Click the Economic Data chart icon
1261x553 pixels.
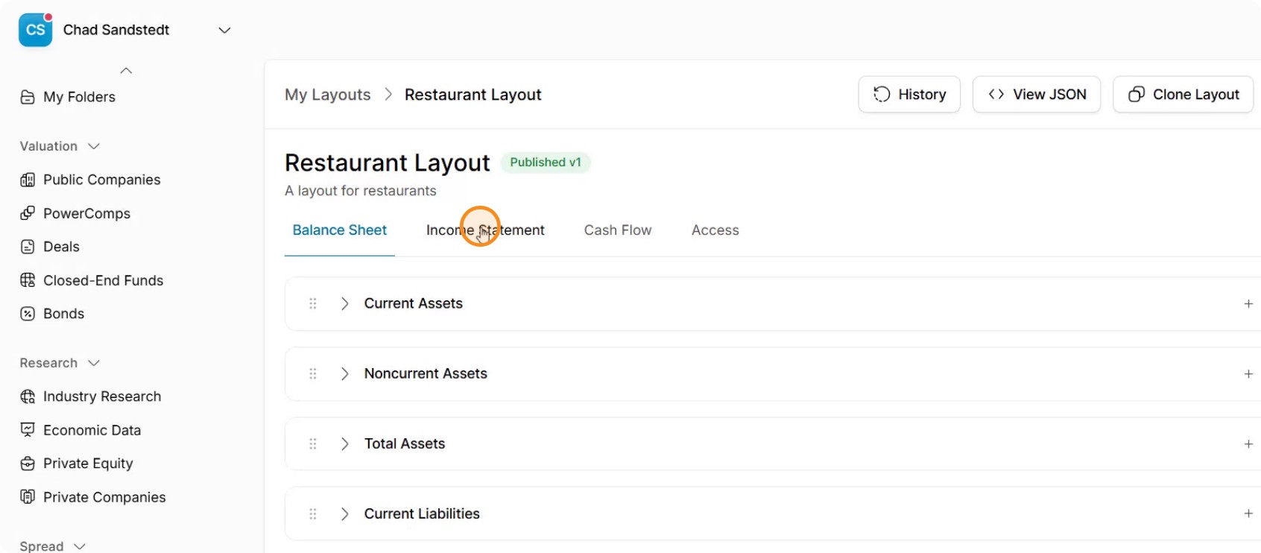pos(28,430)
